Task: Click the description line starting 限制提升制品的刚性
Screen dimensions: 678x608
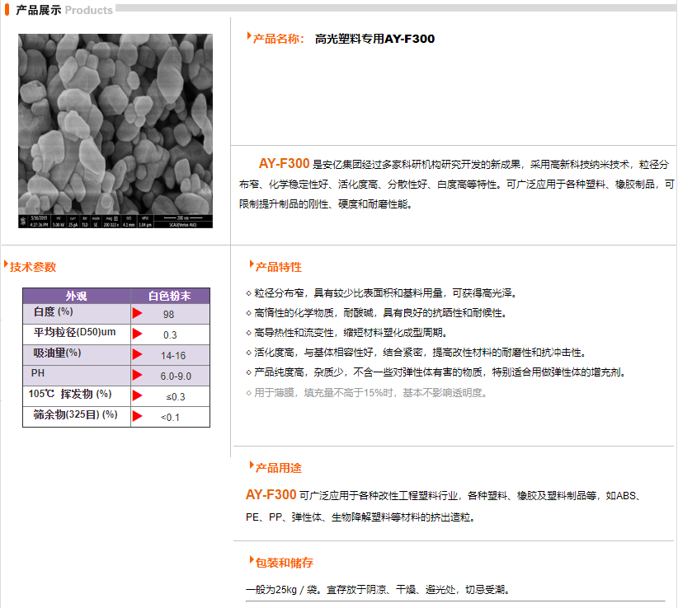Action: 326,204
